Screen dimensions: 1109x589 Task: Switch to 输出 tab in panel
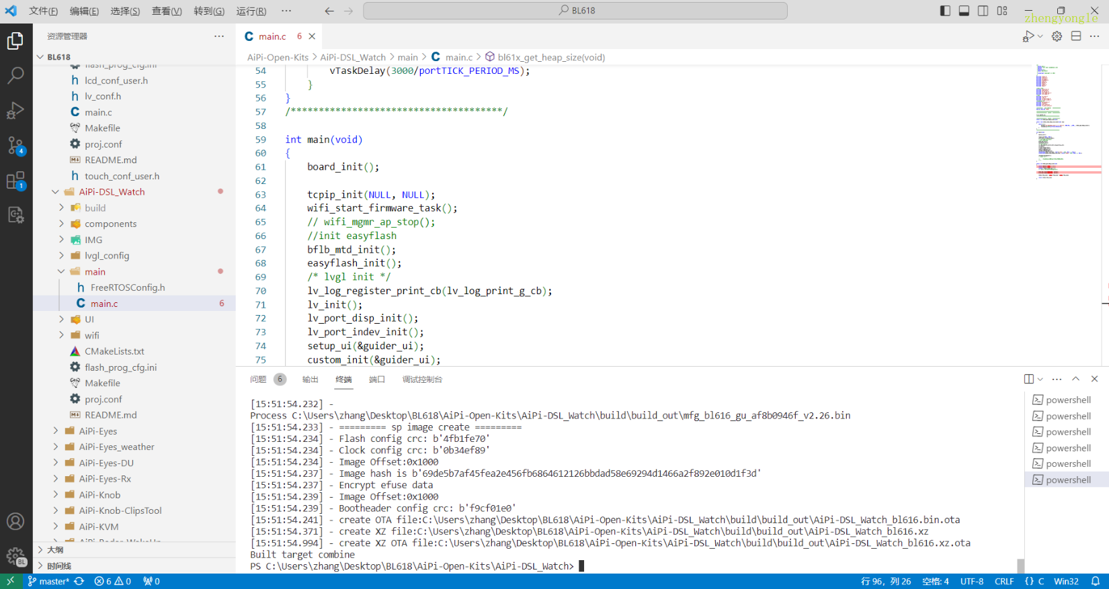(310, 379)
